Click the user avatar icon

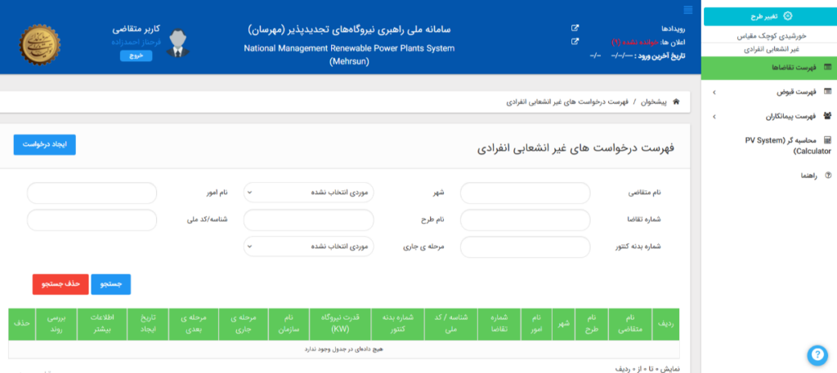[x=177, y=42]
